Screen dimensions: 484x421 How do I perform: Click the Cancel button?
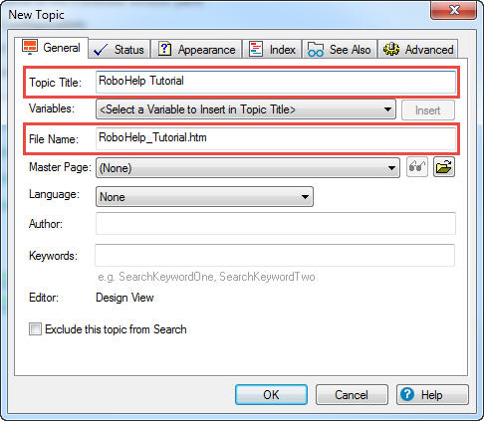point(352,395)
